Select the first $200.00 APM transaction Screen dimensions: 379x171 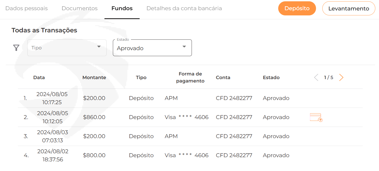point(190,98)
